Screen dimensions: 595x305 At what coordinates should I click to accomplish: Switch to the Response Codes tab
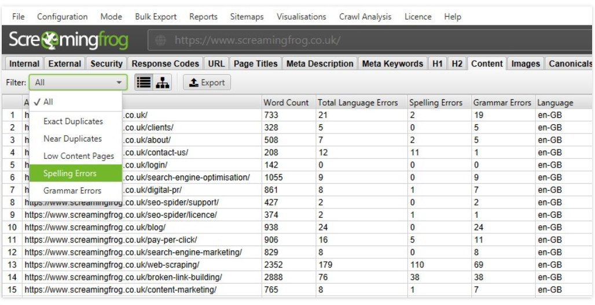165,64
